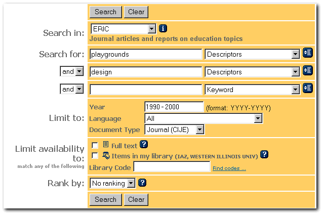The image size is (323, 215).
Task: Click the Year range input field
Action: [174, 107]
